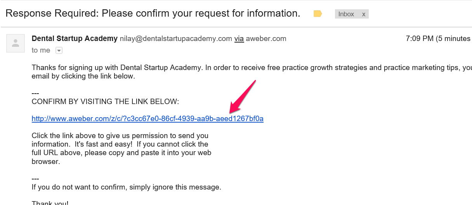Click the sender's gray avatar icon
This screenshot has height=205, width=472.
coord(16,43)
